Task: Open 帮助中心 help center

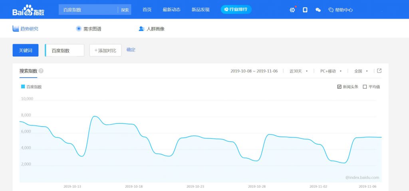Action: [x=340, y=10]
